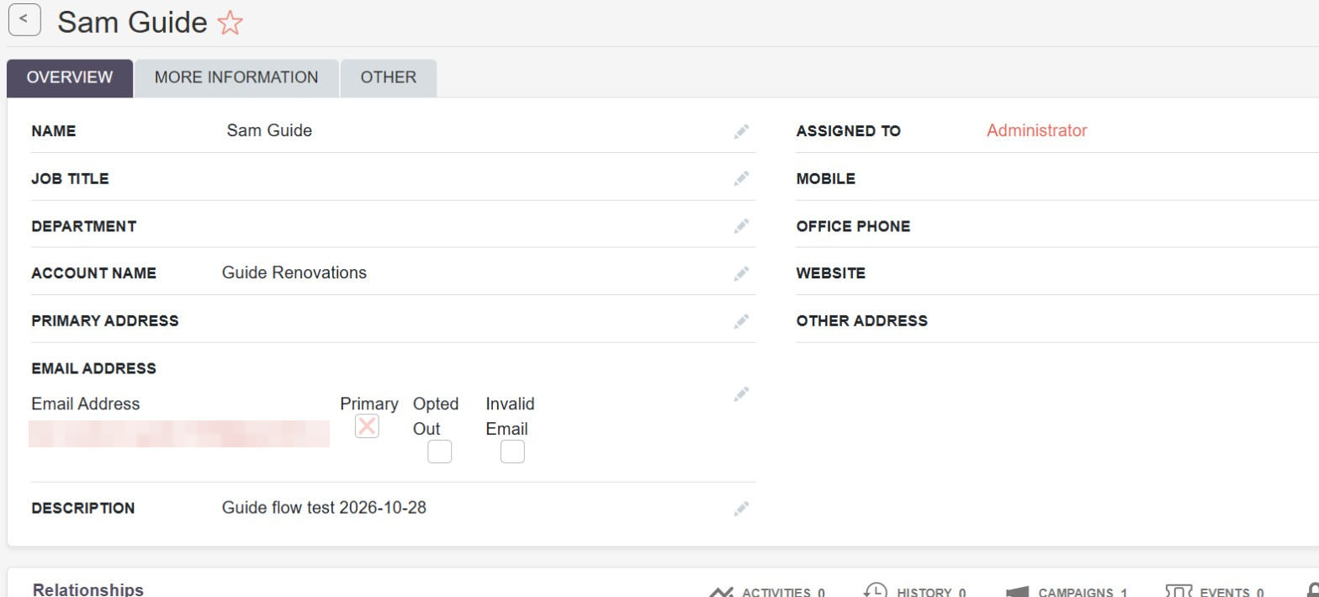Click the Sam Guide page title

coord(132,23)
